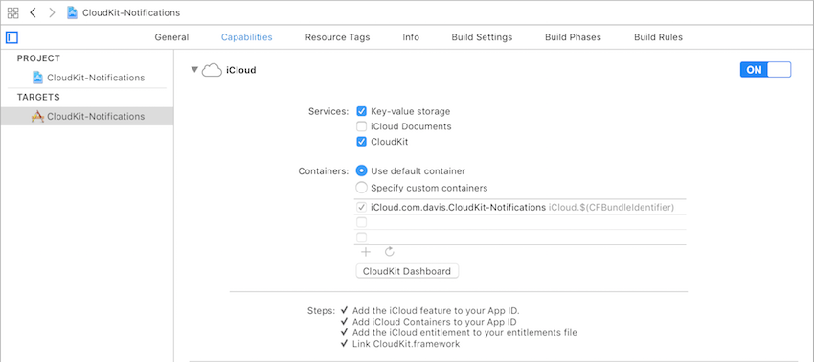Uncheck Key-value storage service
The image size is (814, 362).
click(x=362, y=111)
